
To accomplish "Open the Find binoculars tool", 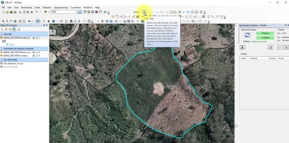I will (x=71, y=21).
